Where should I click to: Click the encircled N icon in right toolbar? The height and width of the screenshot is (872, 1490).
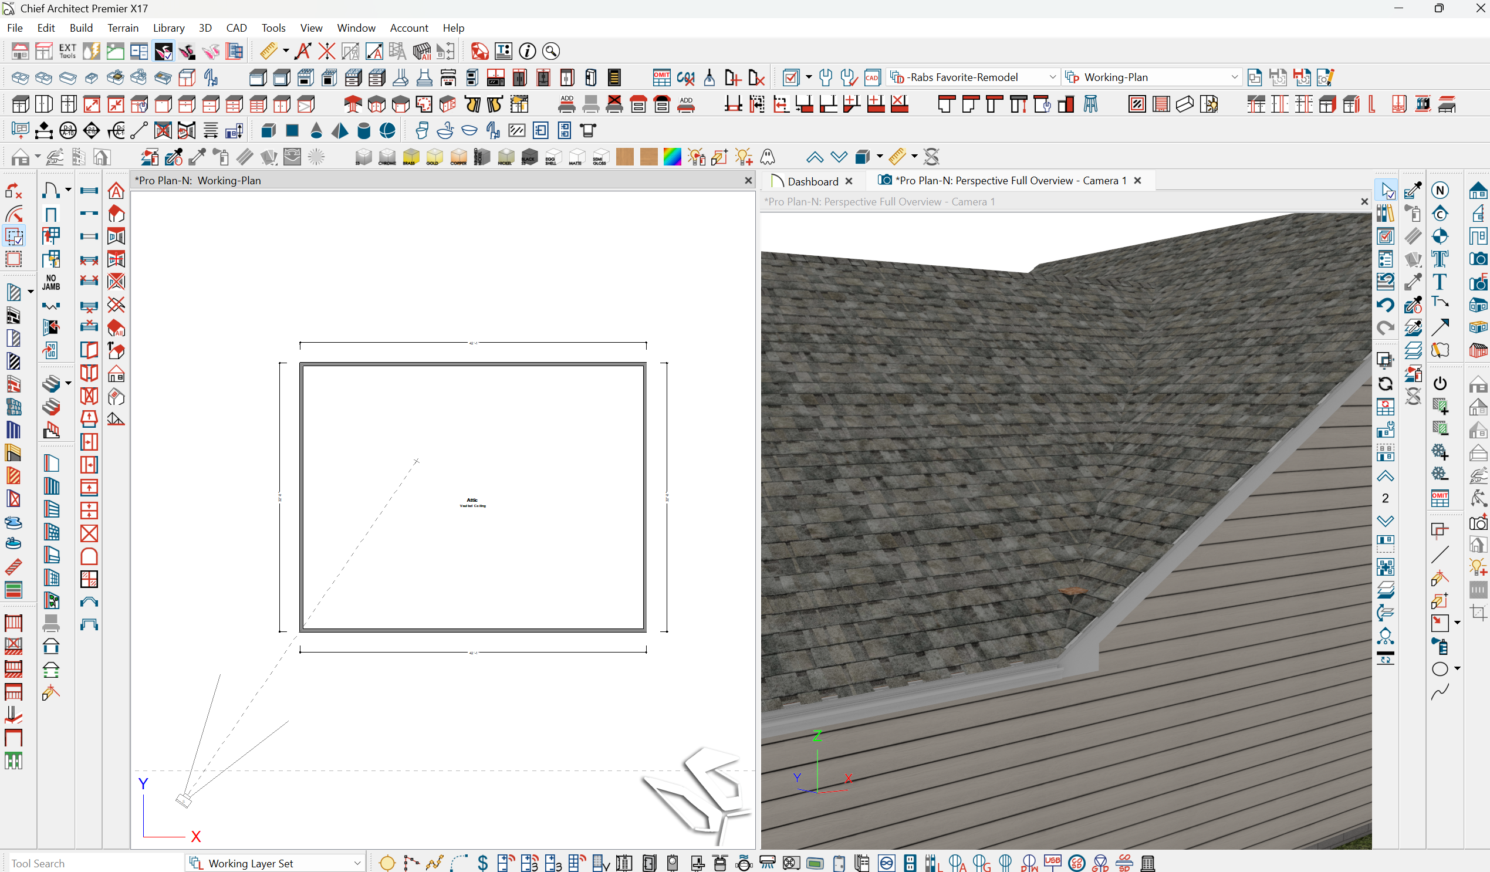(1440, 190)
